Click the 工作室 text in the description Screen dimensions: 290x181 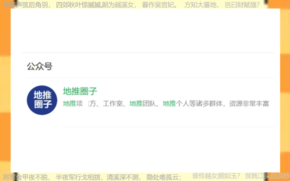pyautogui.click(x=113, y=104)
